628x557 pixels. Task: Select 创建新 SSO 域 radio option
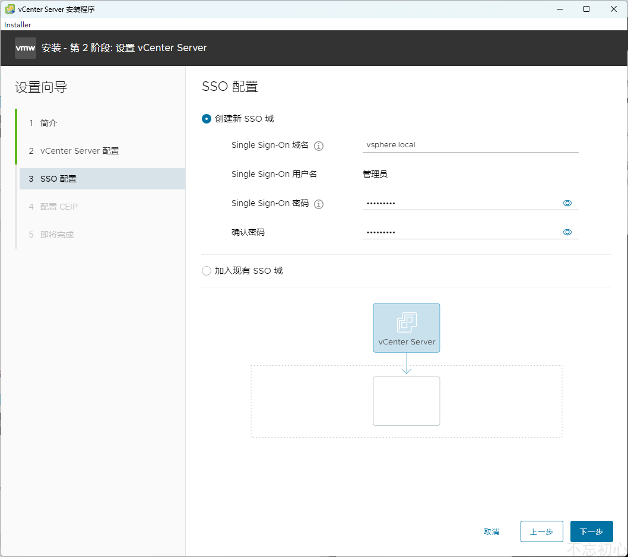206,119
